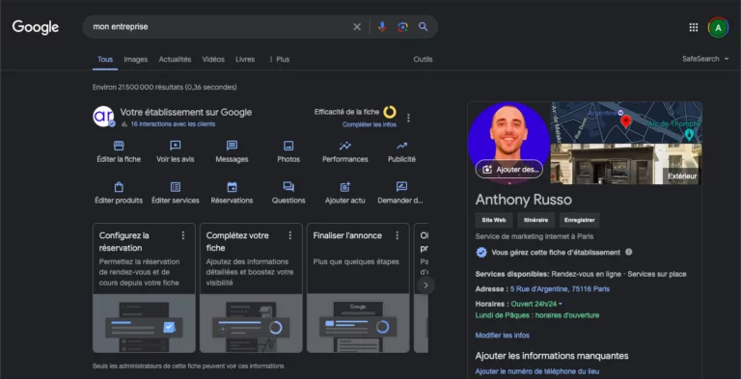741x379 pixels.
Task: Switch to the Images tab
Action: coord(136,60)
